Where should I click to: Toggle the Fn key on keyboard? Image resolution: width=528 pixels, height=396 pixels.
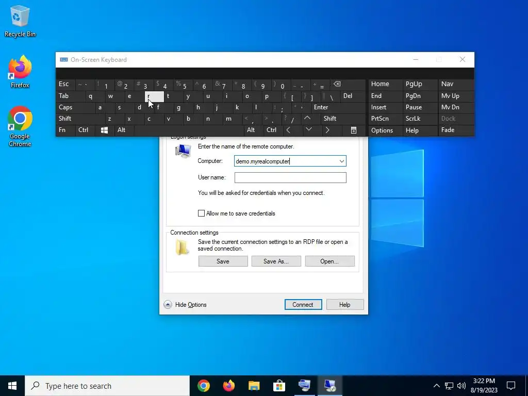[x=65, y=130]
